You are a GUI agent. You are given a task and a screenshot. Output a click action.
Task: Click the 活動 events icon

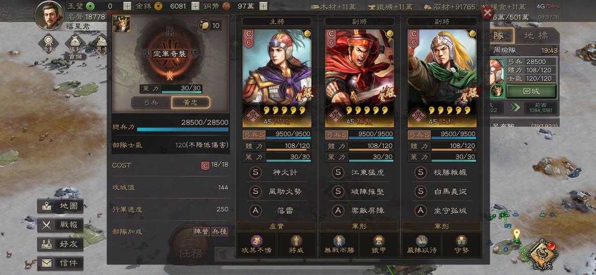click(x=48, y=43)
